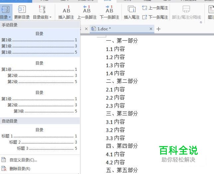Go to previous footnote 上一条脚注
The width and height of the screenshot is (214, 174).
click(87, 12)
